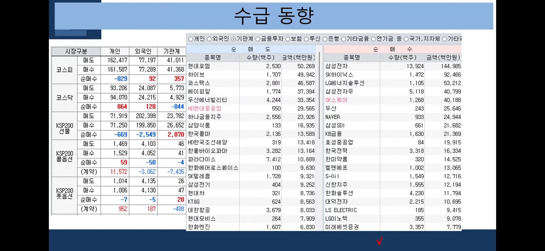Image resolution: width=545 pixels, height=251 pixels.
Task: Click the 코스닥 market category cell
Action: [x=64, y=98]
